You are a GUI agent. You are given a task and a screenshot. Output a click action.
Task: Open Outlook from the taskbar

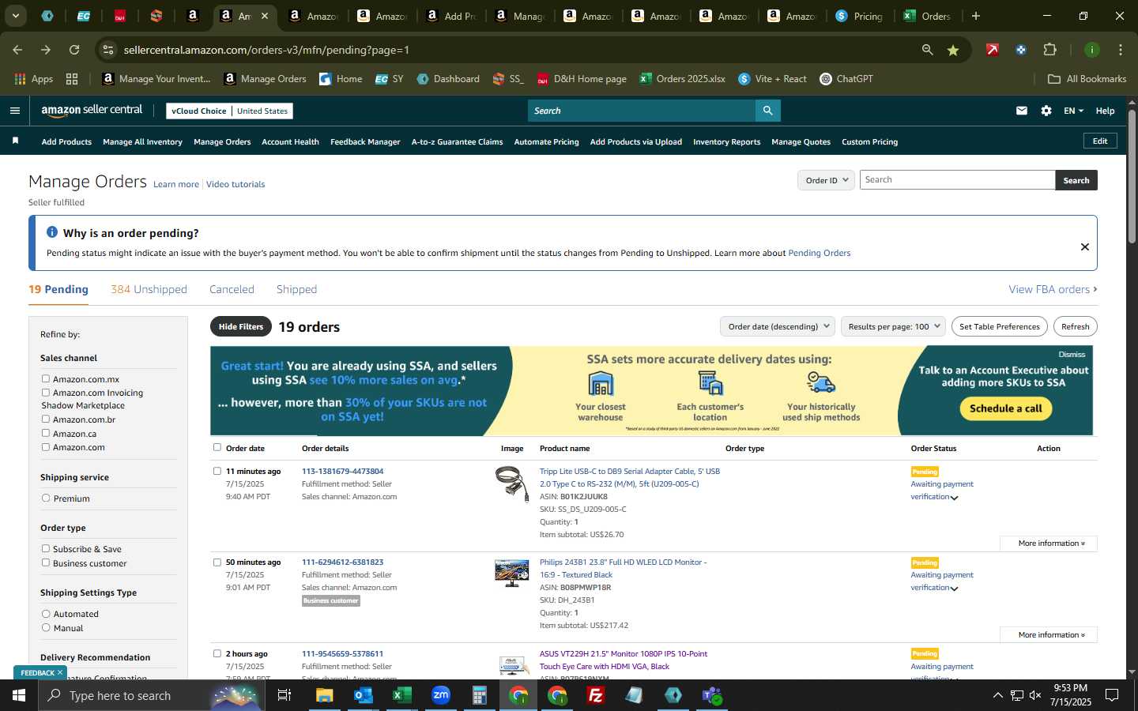click(363, 695)
